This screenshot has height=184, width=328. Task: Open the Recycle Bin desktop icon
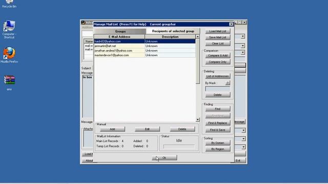pyautogui.click(x=9, y=4)
